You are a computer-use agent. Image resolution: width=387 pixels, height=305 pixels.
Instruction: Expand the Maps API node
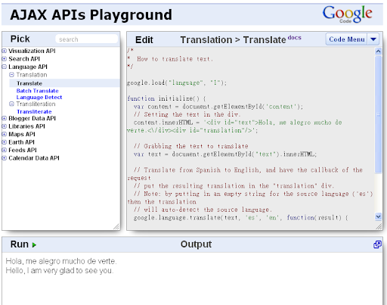(x=4, y=134)
